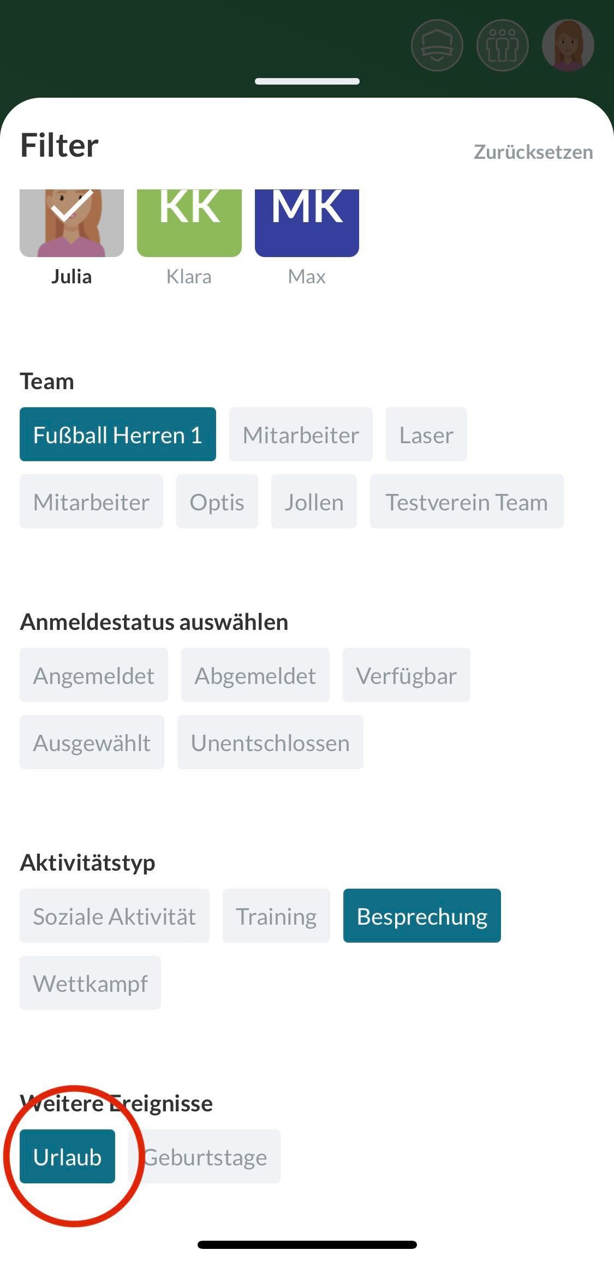Open the profile avatar at top right
614x1262 pixels.
pos(568,45)
